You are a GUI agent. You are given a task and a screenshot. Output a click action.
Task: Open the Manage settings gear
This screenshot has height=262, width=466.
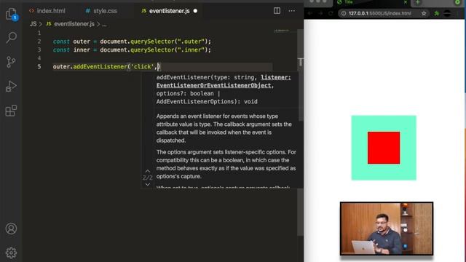click(11, 253)
